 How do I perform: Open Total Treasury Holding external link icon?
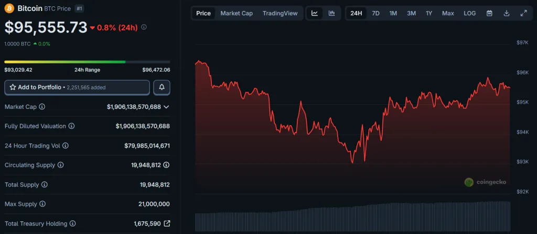167,224
